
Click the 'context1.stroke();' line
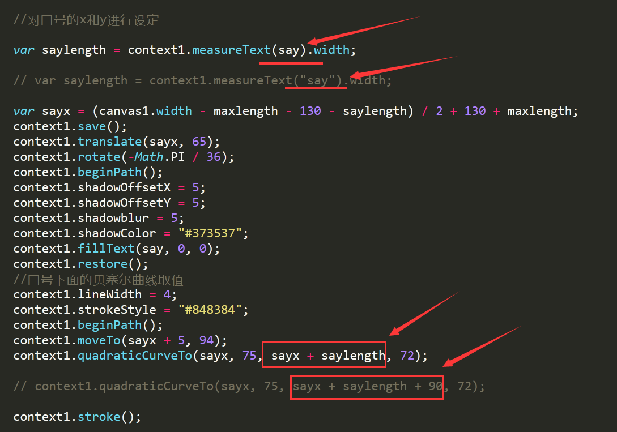point(77,417)
